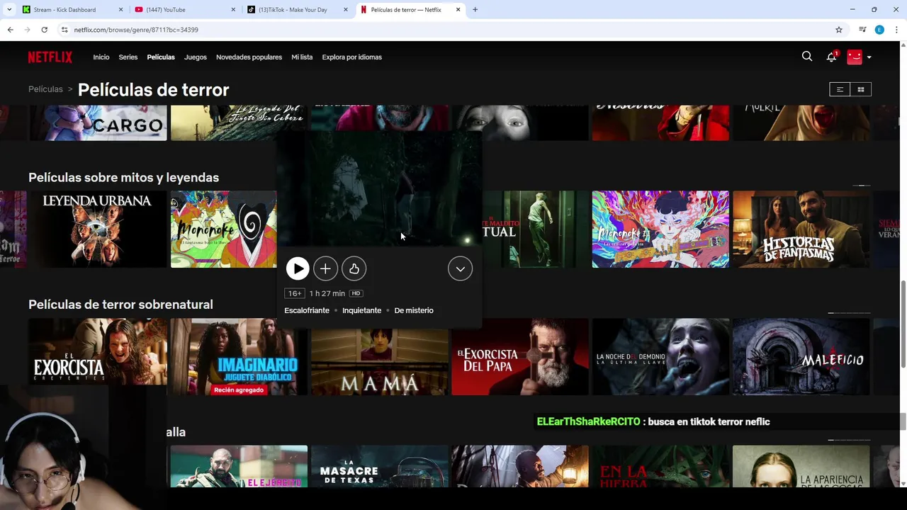Open the notifications bell

[x=832, y=57]
